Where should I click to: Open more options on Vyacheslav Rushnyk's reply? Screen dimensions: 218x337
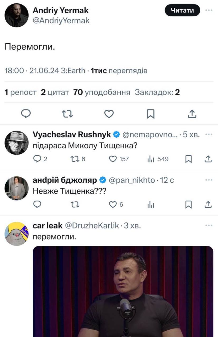(x=209, y=134)
